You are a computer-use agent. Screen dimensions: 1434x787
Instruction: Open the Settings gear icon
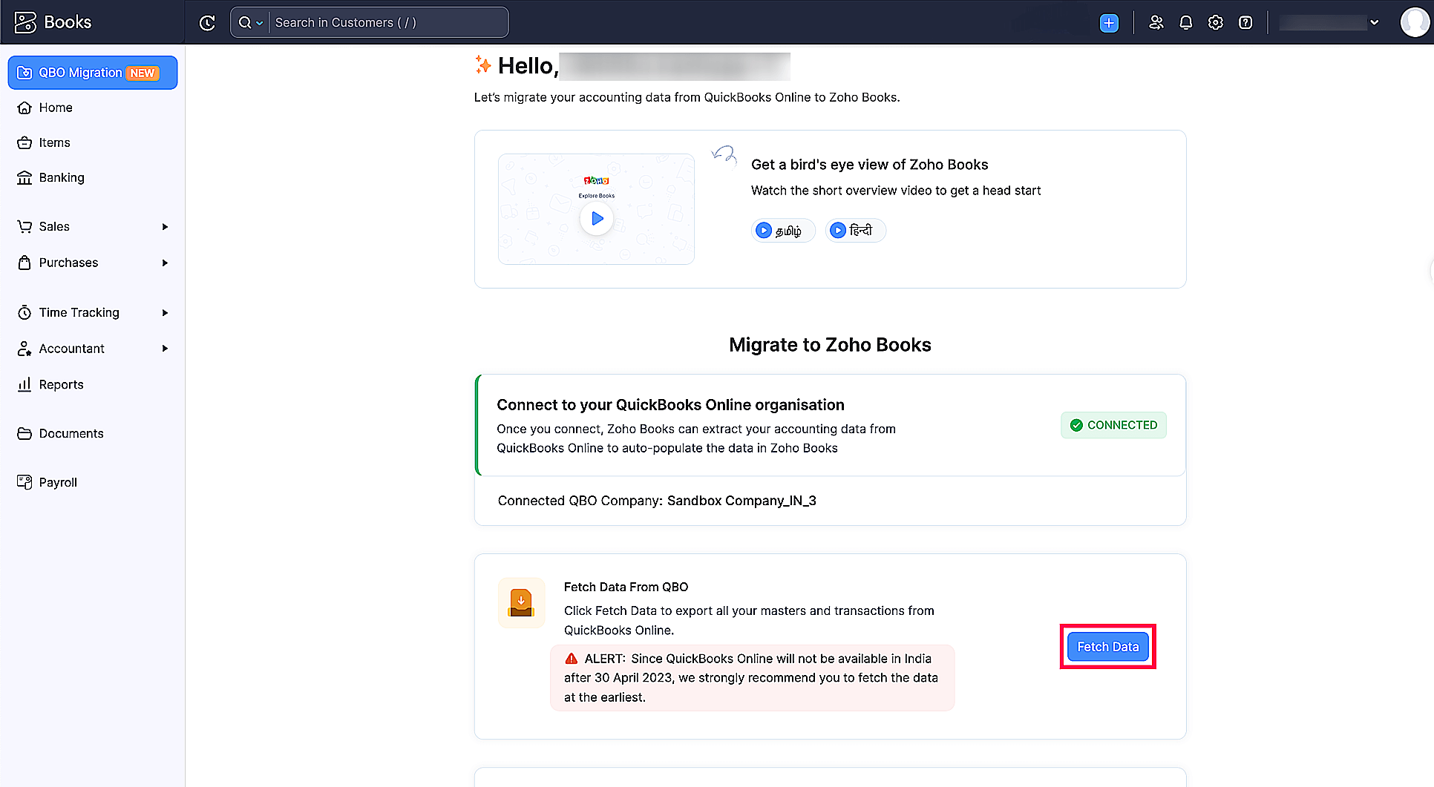click(1215, 22)
